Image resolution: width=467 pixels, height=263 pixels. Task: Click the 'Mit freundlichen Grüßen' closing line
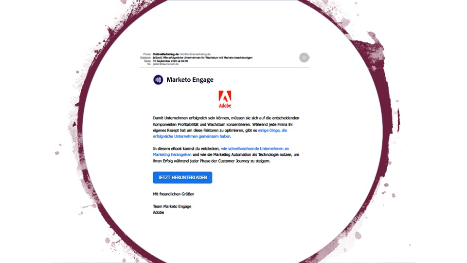pos(174,194)
